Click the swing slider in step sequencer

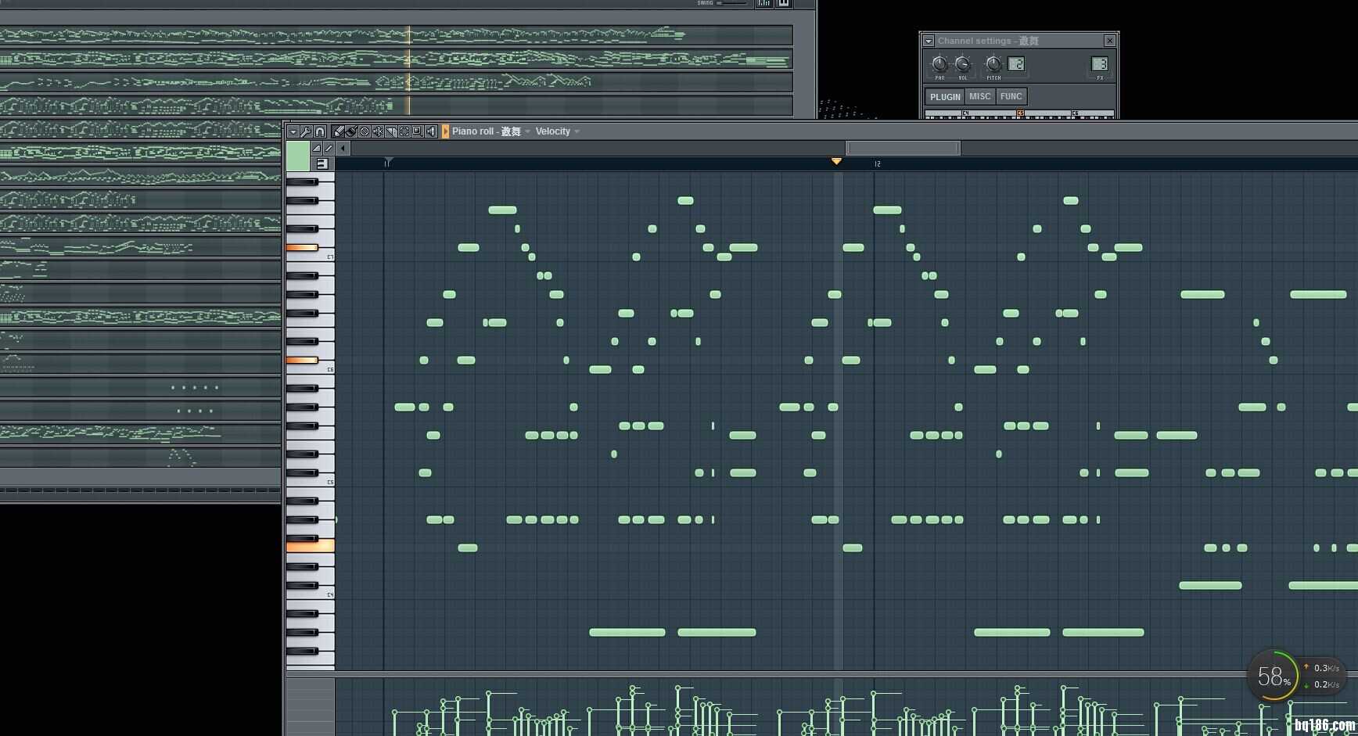(x=731, y=3)
